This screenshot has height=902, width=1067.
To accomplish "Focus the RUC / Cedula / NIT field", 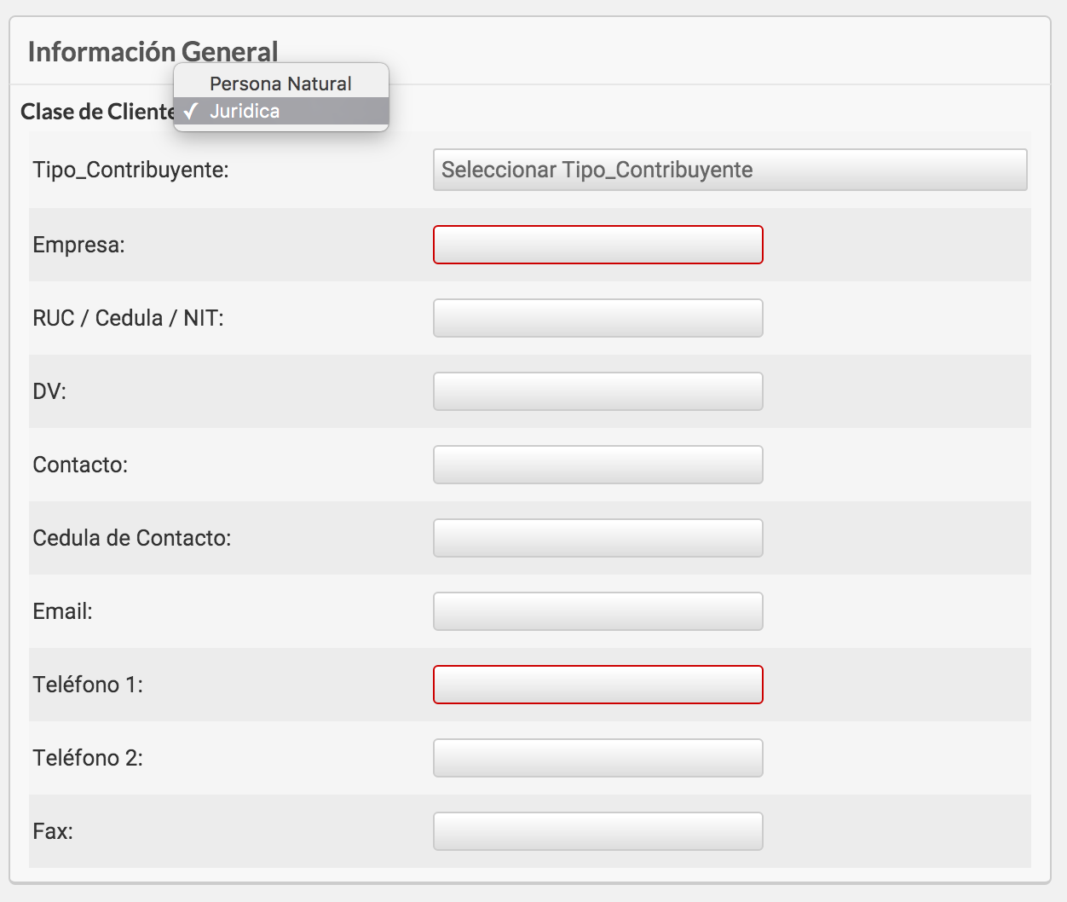I will point(597,318).
